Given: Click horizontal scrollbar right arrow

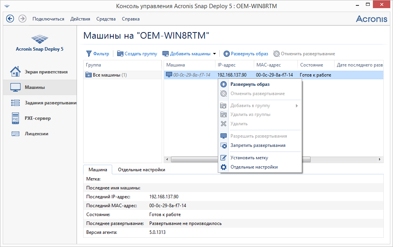Looking at the screenshot, I should [380, 159].
